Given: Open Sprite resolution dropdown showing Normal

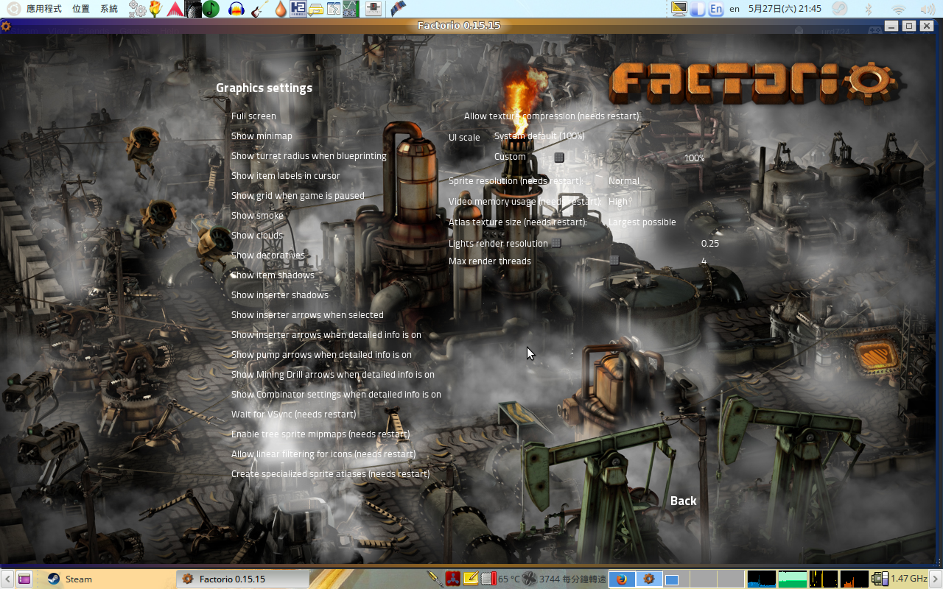Looking at the screenshot, I should (624, 181).
